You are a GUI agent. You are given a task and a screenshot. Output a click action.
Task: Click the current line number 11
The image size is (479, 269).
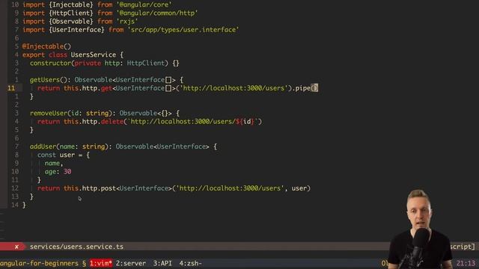[11, 88]
